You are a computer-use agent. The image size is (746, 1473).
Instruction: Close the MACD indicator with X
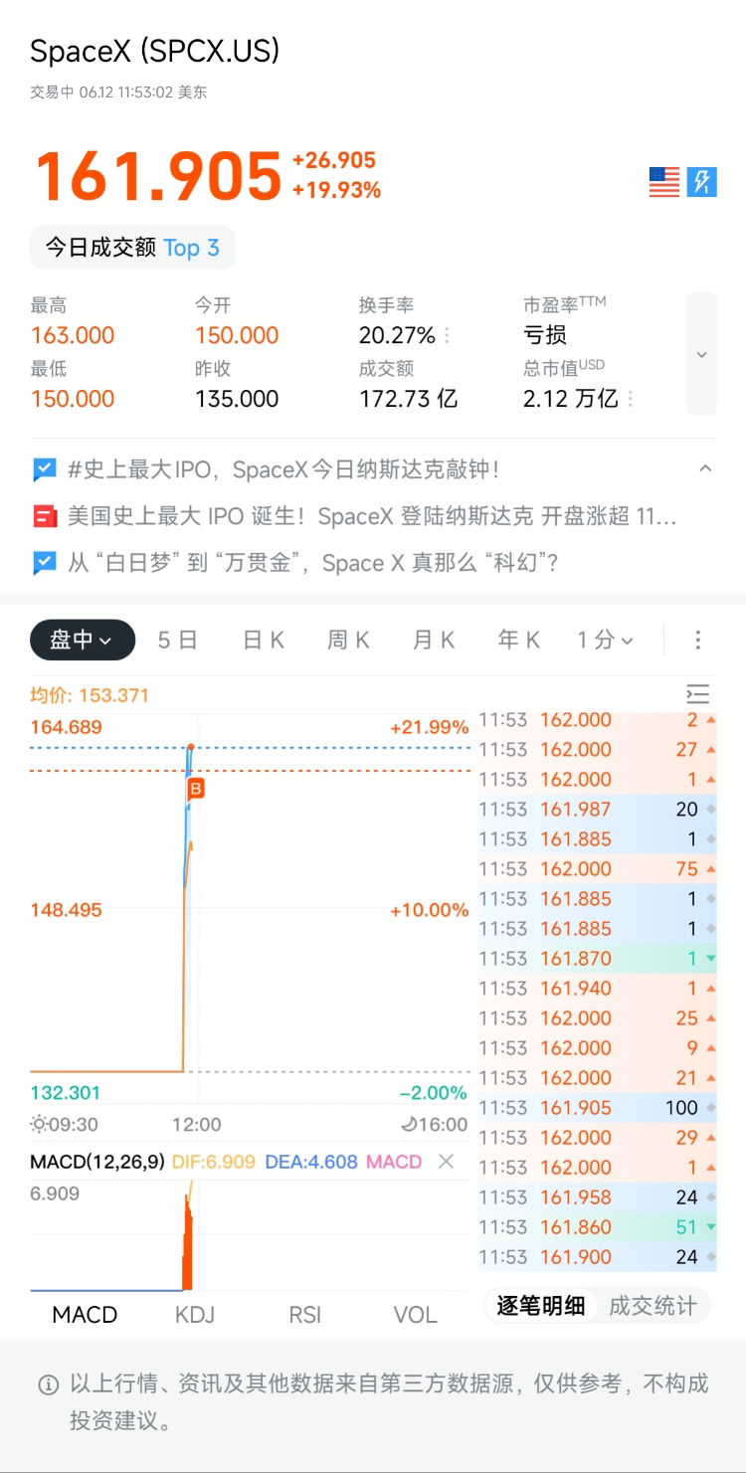[x=447, y=1162]
